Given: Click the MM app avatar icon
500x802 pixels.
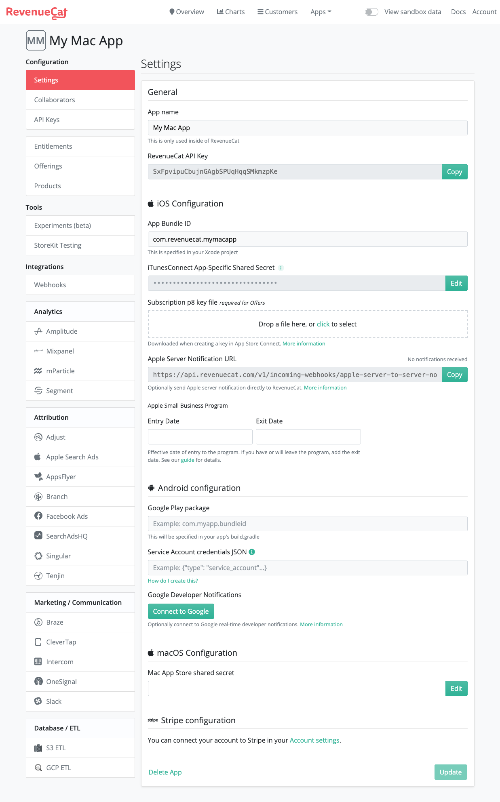Looking at the screenshot, I should click(x=36, y=40).
